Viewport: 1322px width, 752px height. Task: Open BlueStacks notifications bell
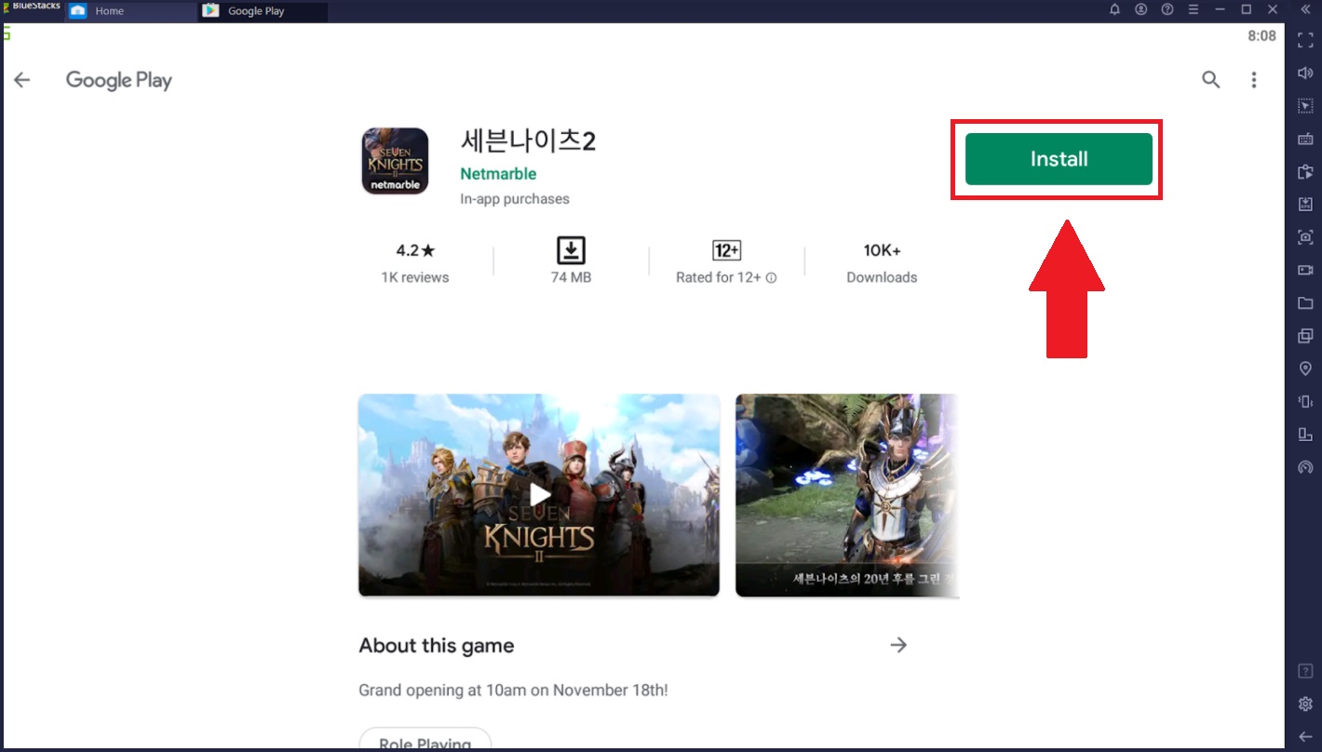(1115, 9)
